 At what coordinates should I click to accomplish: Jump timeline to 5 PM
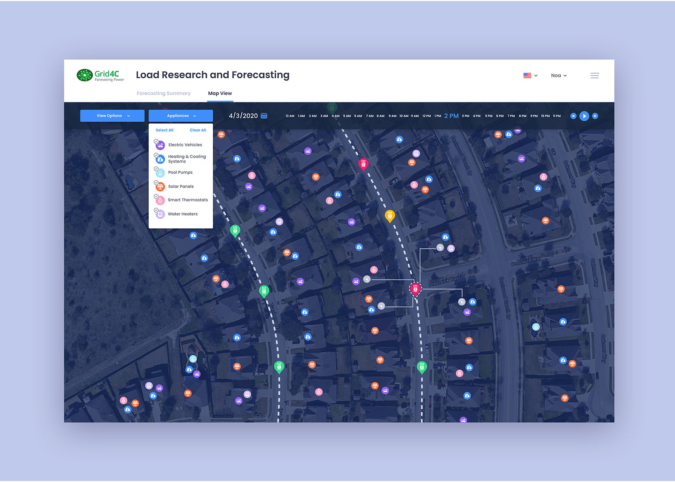click(489, 116)
